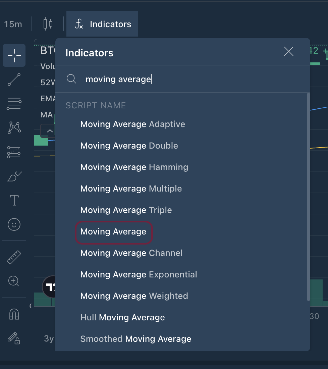Choose Moving Average Exponential from list
Image resolution: width=328 pixels, height=369 pixels.
tap(139, 274)
